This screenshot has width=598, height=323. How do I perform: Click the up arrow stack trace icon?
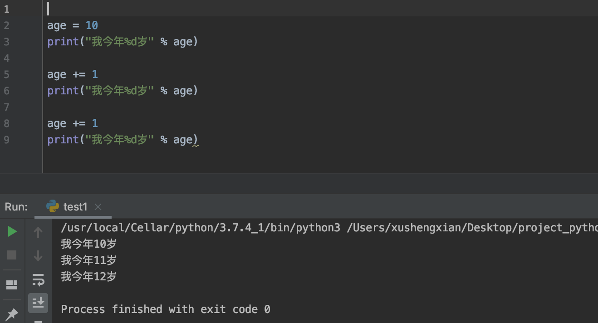tap(38, 232)
